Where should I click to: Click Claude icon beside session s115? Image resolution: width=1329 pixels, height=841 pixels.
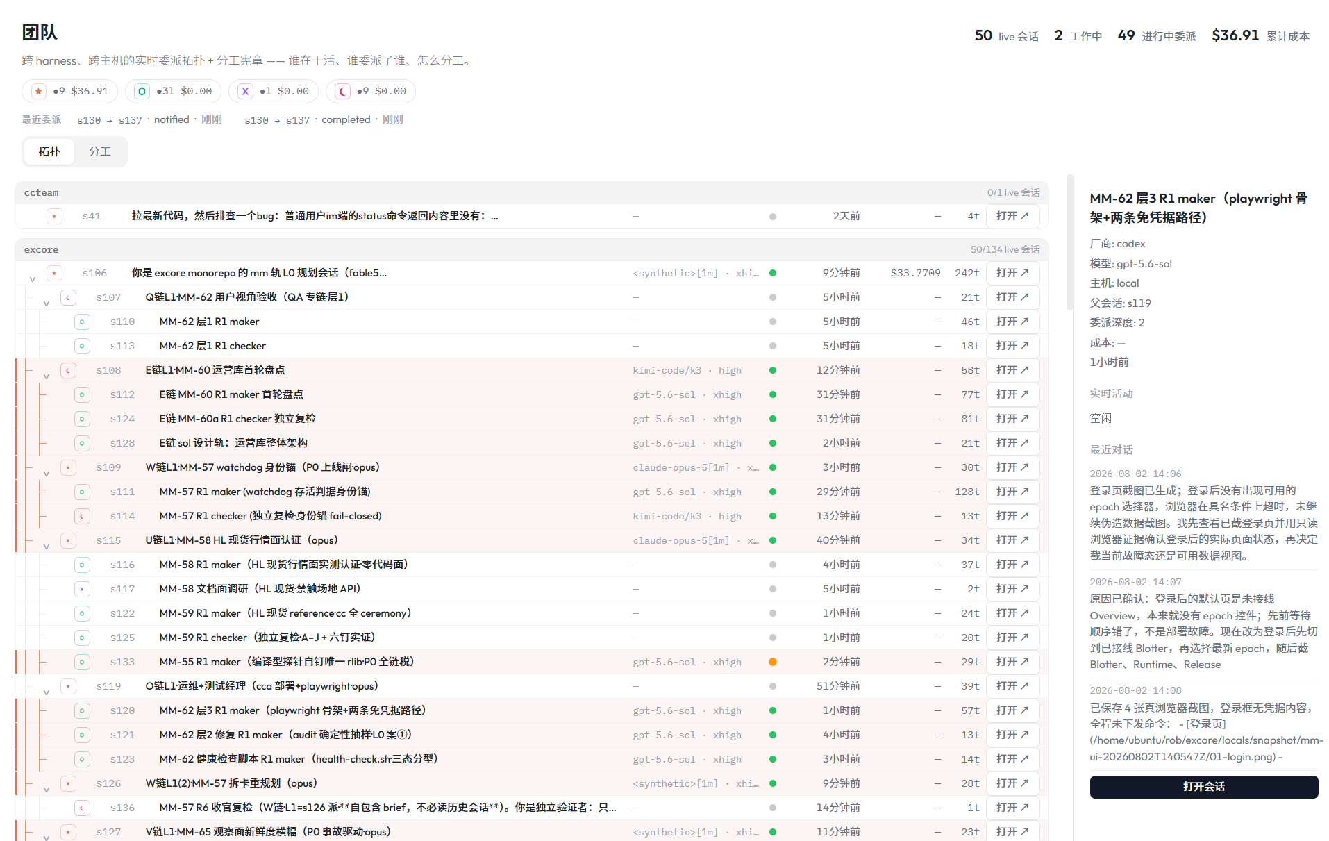point(68,540)
